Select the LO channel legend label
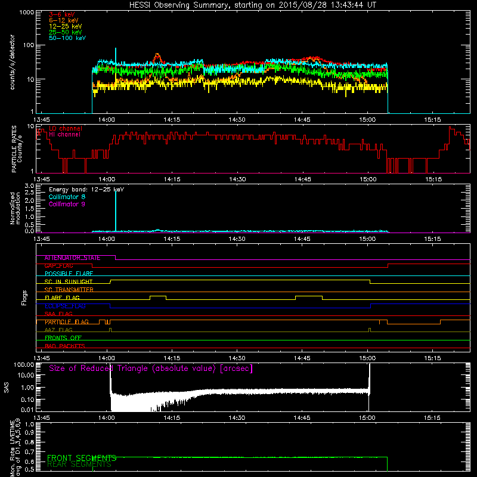This screenshot has width=477, height=477. (x=66, y=128)
